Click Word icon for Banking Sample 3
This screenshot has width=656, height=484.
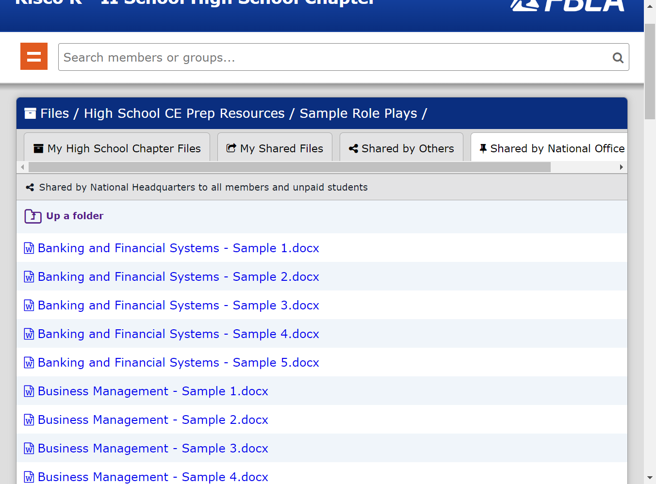(x=29, y=306)
